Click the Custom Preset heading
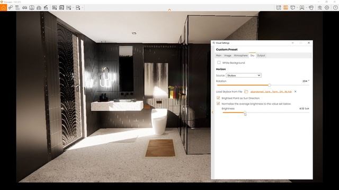 [x=227, y=50]
